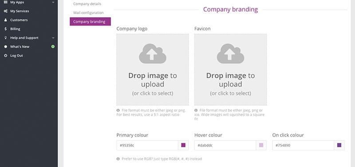Image resolution: width=355 pixels, height=167 pixels.
Task: Open the Mail configuration tab
Action: pyautogui.click(x=88, y=13)
